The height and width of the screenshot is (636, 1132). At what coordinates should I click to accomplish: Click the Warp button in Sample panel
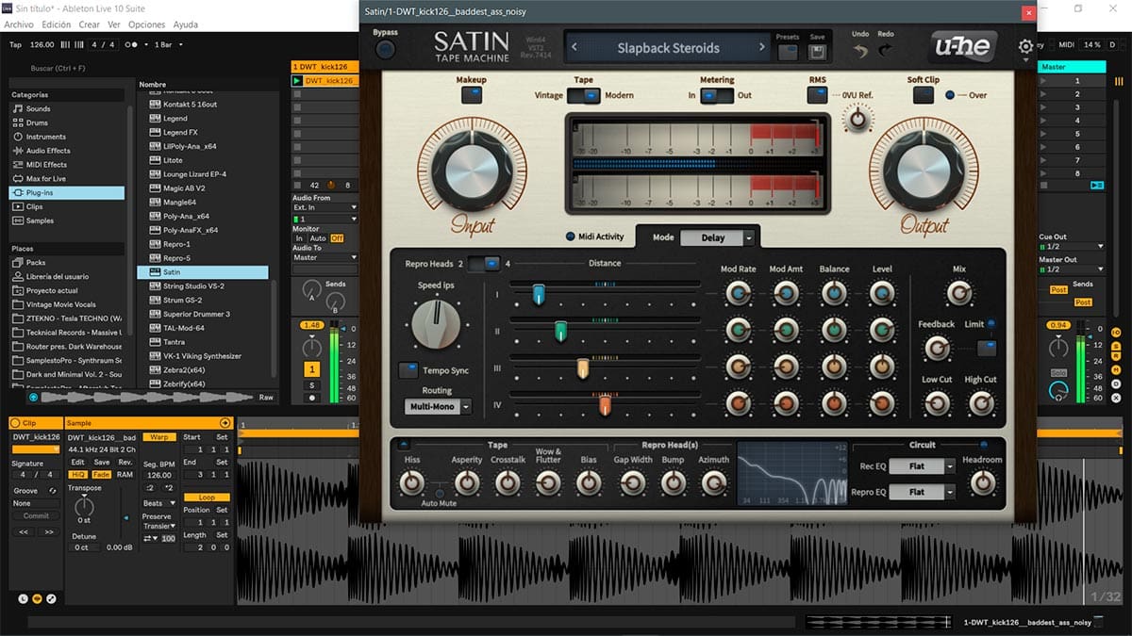pos(159,437)
